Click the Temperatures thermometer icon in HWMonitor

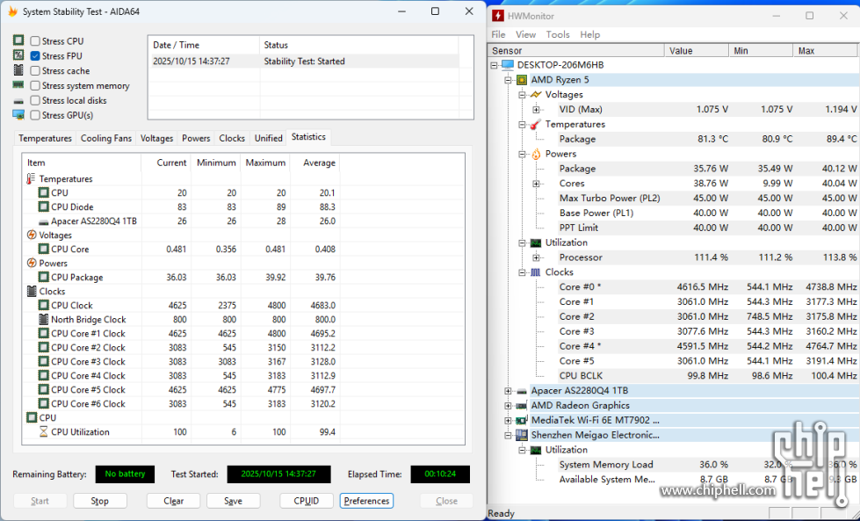[x=535, y=125]
